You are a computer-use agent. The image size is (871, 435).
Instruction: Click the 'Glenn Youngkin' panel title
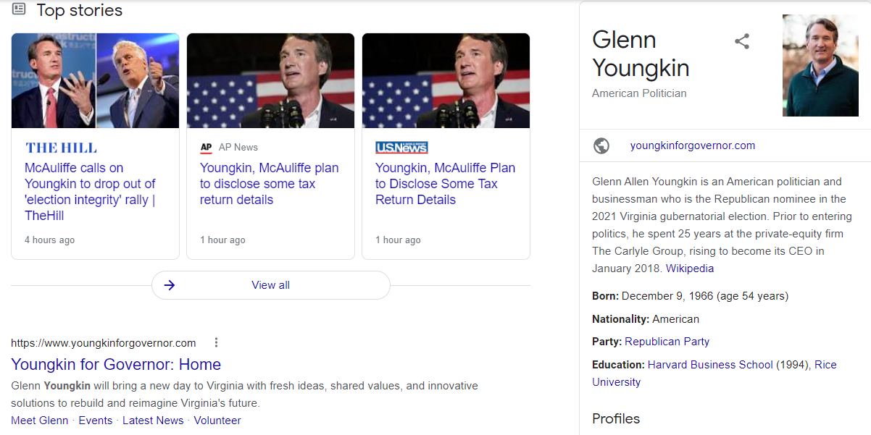pos(641,54)
